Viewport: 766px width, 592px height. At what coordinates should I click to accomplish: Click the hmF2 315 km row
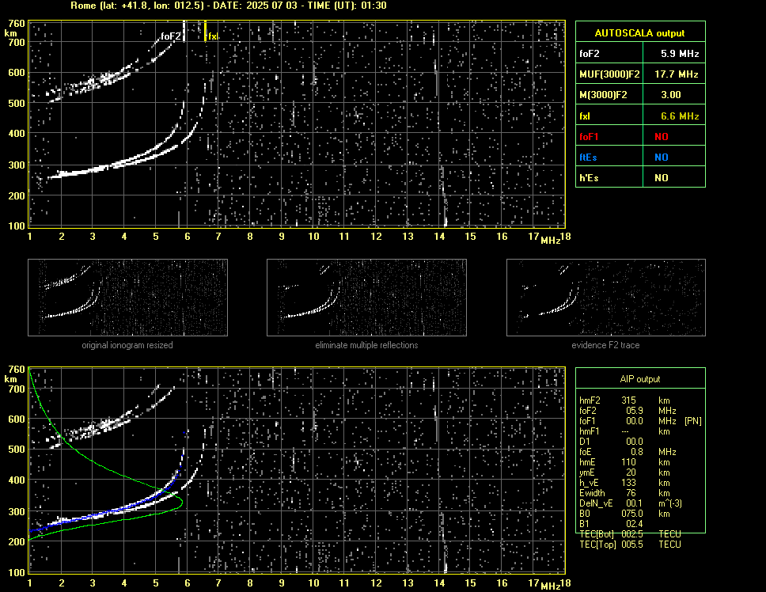point(624,400)
